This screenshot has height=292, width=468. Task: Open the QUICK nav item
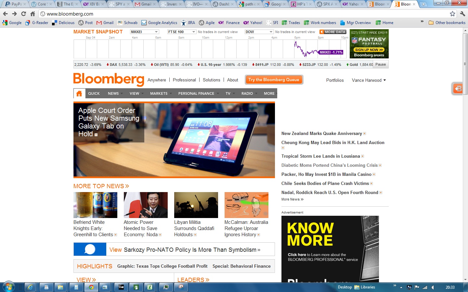coord(94,93)
